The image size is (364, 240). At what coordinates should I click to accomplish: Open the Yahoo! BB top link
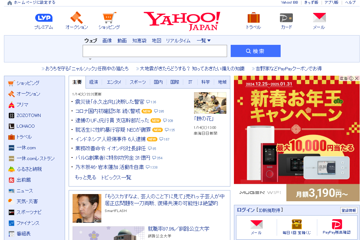290,2
